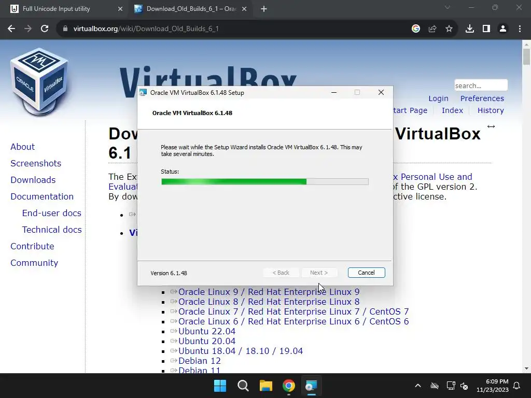Click the tab search chevron
Viewport: 531px width, 398px height.
(x=448, y=7)
